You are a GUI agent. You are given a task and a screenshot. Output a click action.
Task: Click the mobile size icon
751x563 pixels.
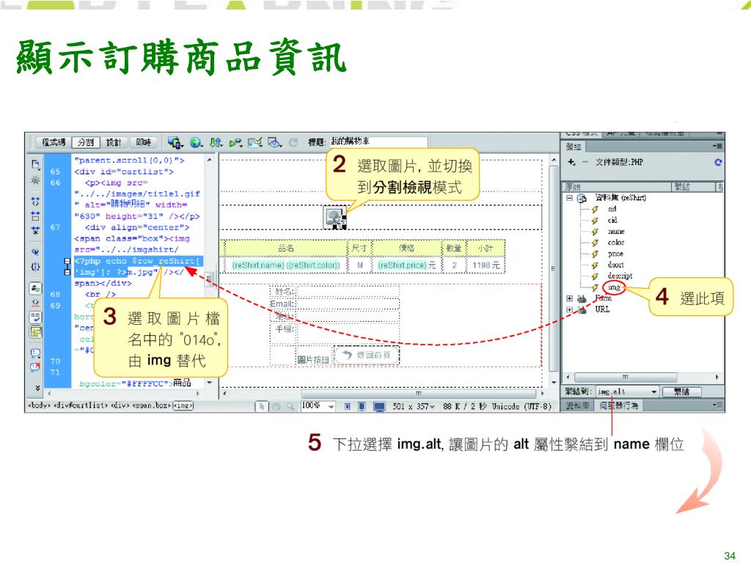coord(347,407)
